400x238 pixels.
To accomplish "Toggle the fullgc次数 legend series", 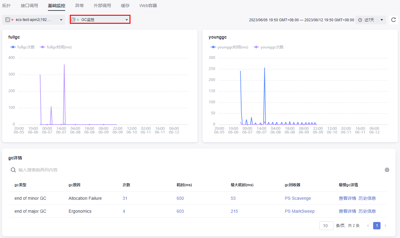I will point(22,47).
